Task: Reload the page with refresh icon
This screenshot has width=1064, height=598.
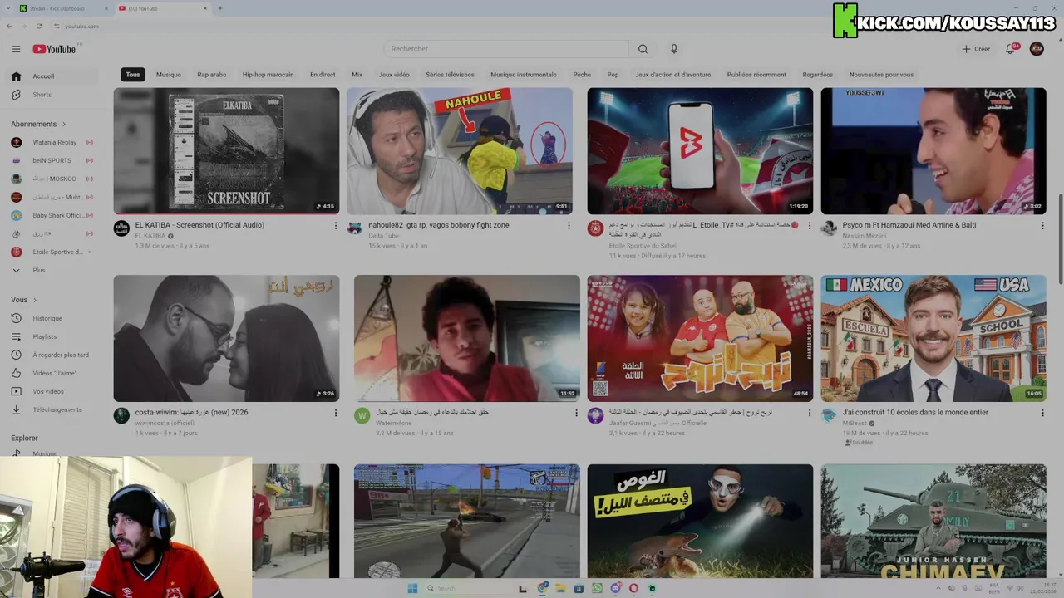Action: pos(38,26)
